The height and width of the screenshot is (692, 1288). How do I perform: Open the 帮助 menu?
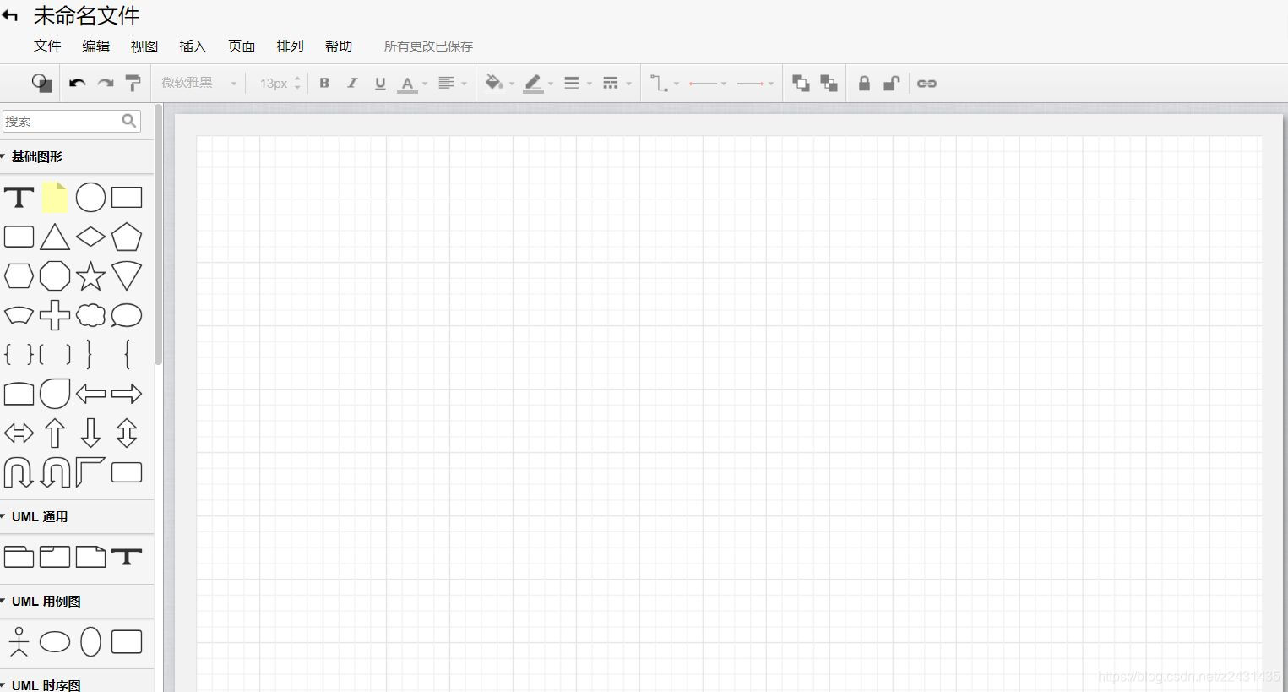click(x=339, y=46)
